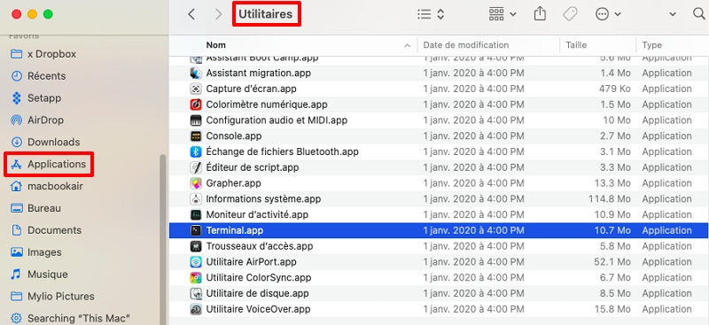Click the Tags toolbar icon
Image resolution: width=709 pixels, height=325 pixels.
coord(570,14)
